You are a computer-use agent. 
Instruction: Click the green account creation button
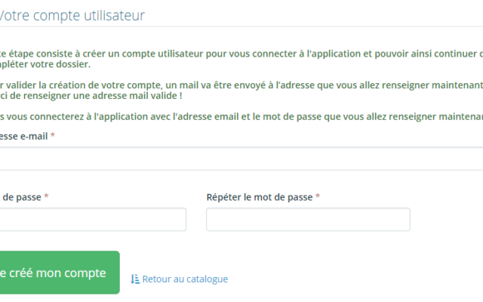click(60, 273)
